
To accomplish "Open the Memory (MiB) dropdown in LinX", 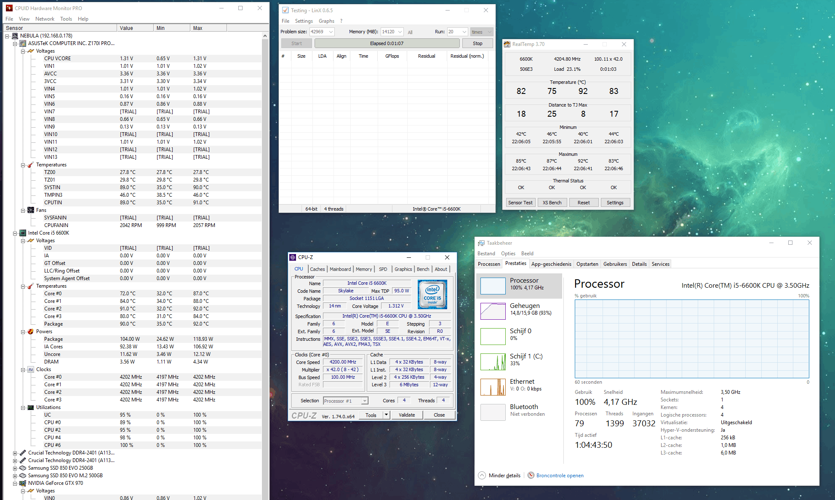I will click(400, 32).
